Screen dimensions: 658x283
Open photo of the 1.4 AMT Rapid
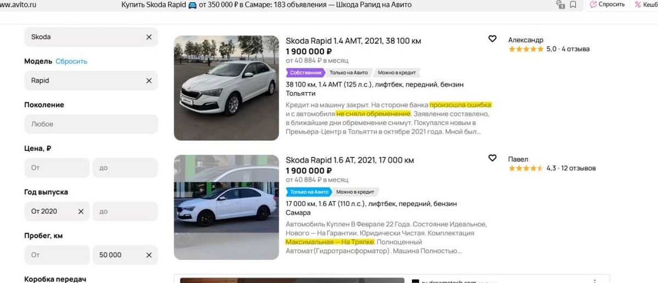[x=226, y=88]
